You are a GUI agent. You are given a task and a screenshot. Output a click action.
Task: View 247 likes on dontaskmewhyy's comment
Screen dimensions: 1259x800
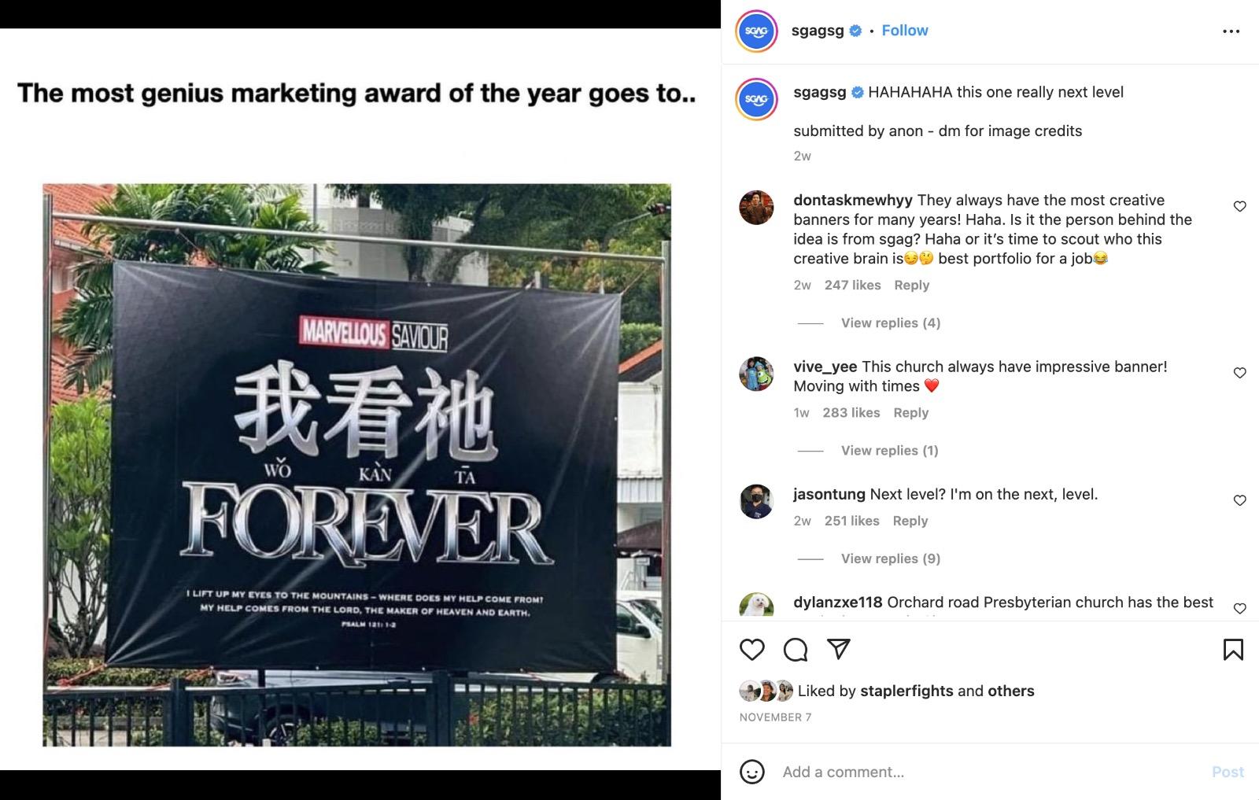853,285
